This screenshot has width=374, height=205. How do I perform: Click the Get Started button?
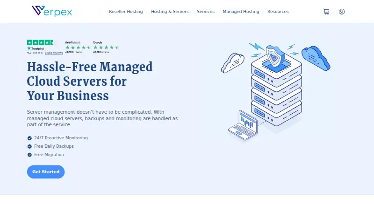46,172
